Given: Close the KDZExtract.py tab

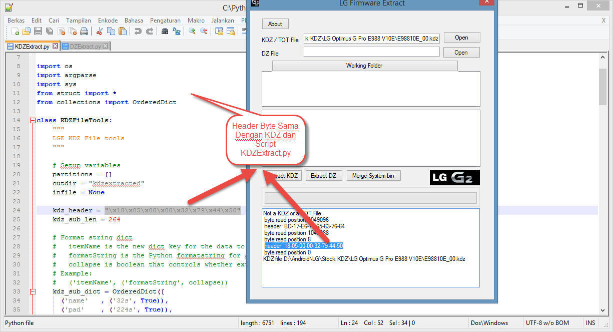Looking at the screenshot, I should coord(56,46).
